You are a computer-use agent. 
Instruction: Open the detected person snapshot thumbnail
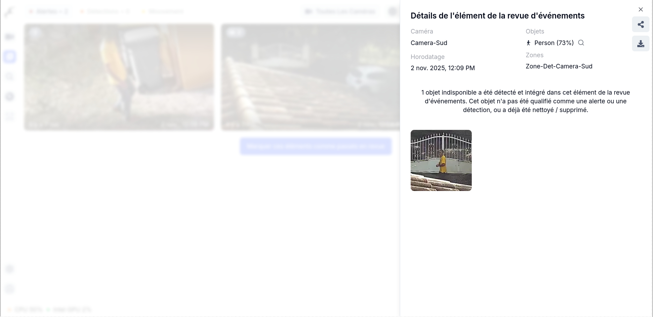(x=441, y=160)
